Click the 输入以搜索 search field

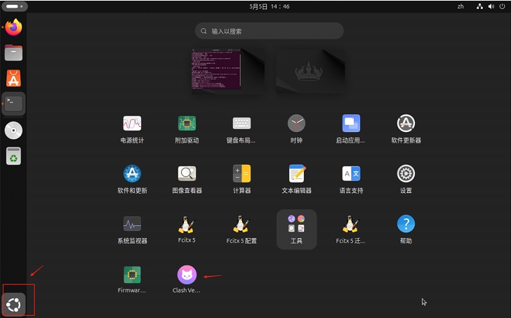point(270,32)
